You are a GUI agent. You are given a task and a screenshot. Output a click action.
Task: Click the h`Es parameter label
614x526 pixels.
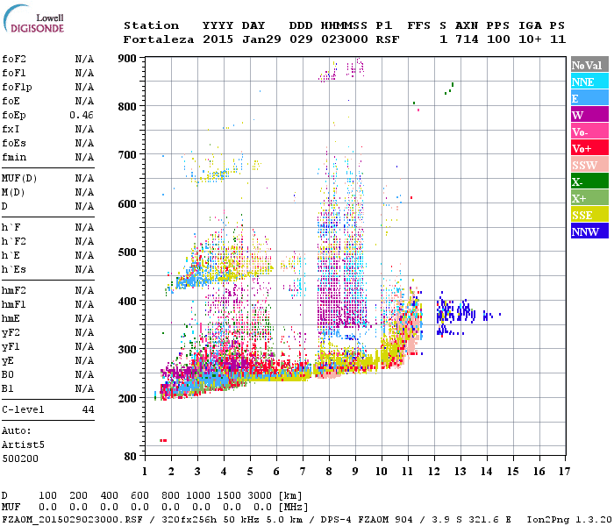pos(14,269)
